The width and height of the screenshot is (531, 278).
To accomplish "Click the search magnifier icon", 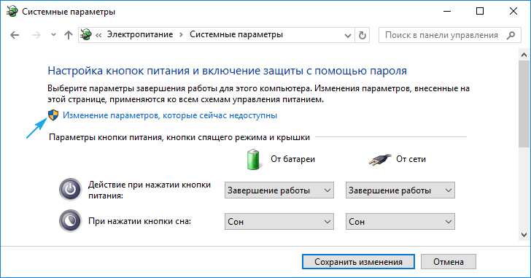I will [x=511, y=35].
